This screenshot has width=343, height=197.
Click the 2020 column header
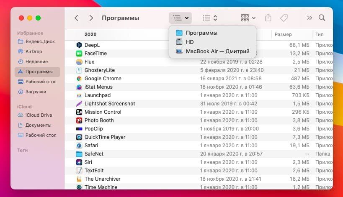pos(90,35)
